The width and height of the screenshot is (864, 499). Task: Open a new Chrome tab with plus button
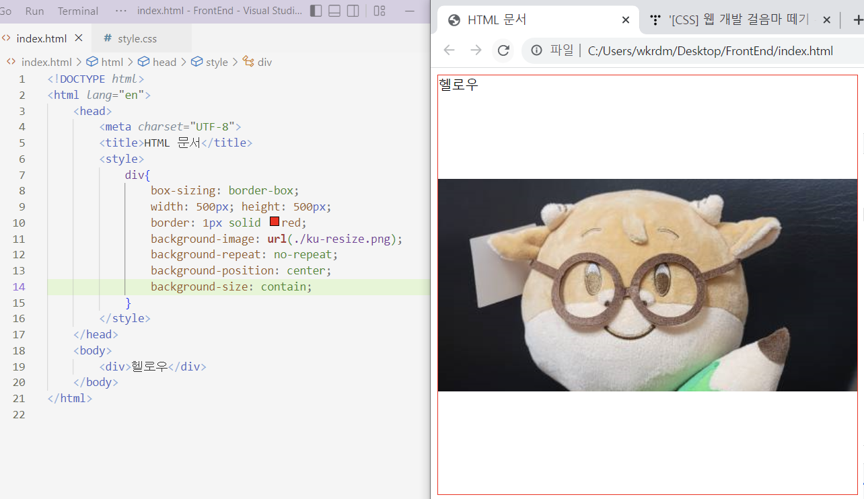(857, 20)
